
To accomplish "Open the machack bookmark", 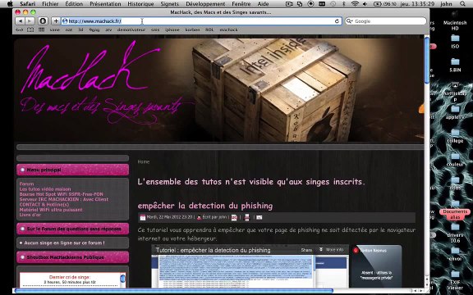I will tap(228, 29).
